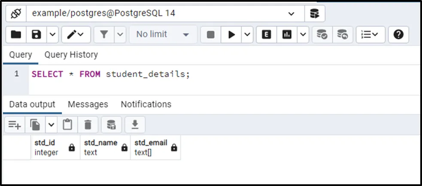Switch to the Notifications tab
Viewport: 422px width, 186px height.
coord(146,104)
